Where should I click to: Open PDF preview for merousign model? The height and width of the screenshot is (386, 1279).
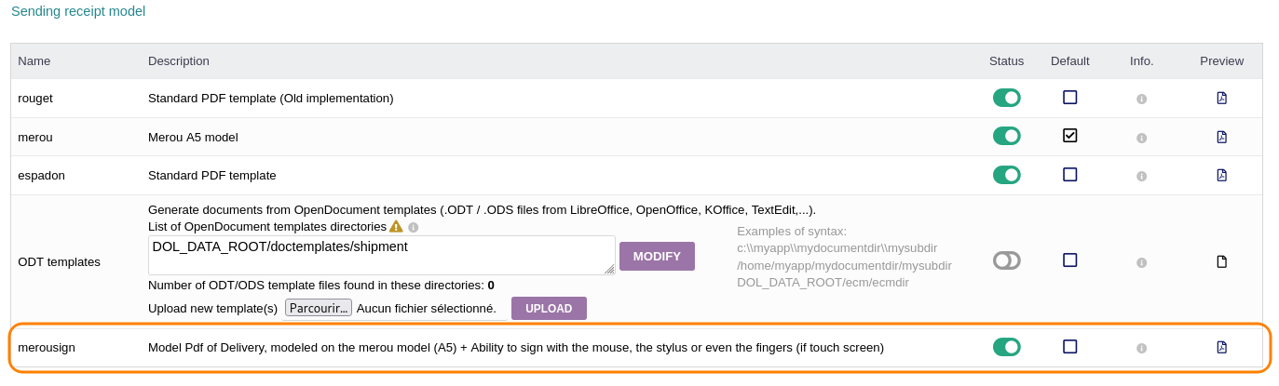click(x=1221, y=347)
